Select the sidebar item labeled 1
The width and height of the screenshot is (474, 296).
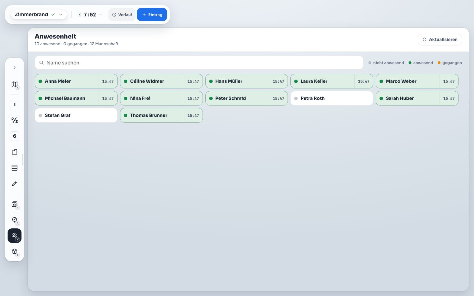coord(15,105)
